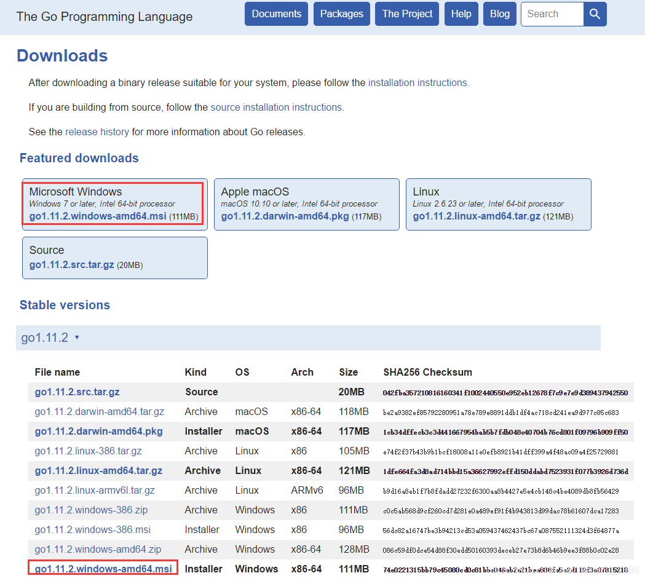
Task: Click the go1.11.2 version heading text
Action: tap(44, 338)
